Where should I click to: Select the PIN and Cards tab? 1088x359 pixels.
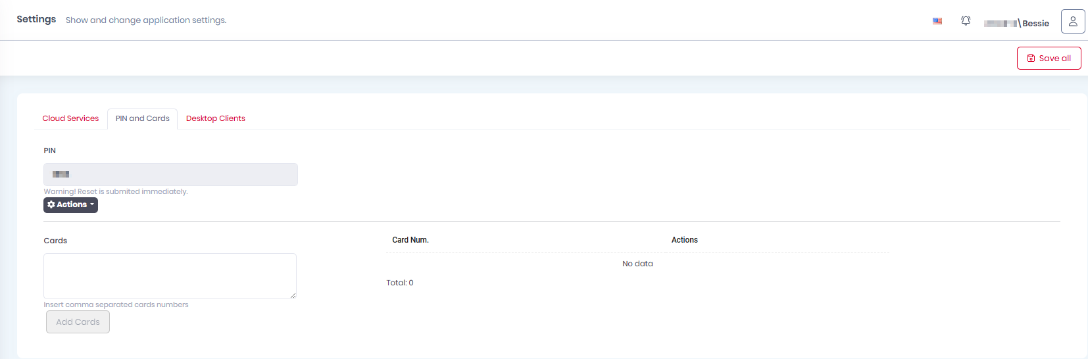click(142, 119)
